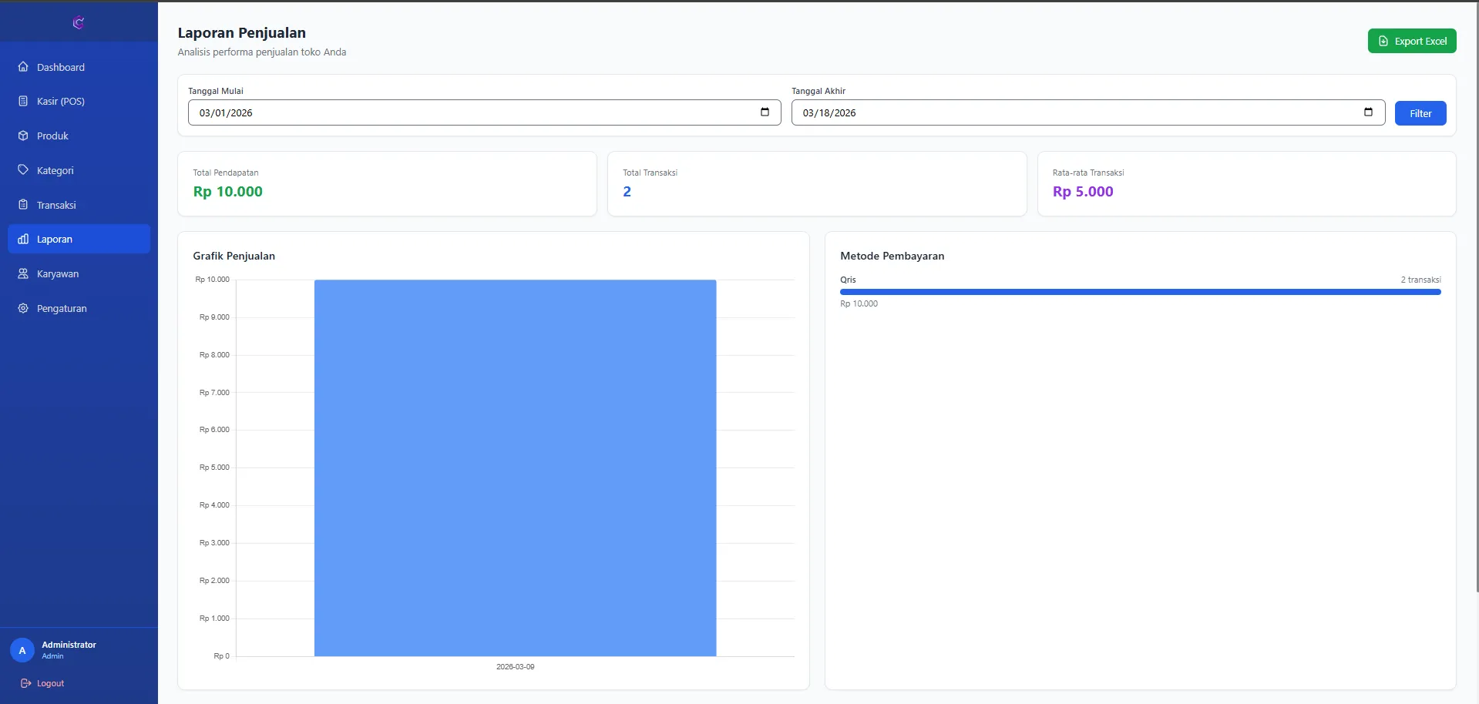The width and height of the screenshot is (1479, 704).
Task: Go to the Transaksi menu item
Action: click(x=56, y=205)
